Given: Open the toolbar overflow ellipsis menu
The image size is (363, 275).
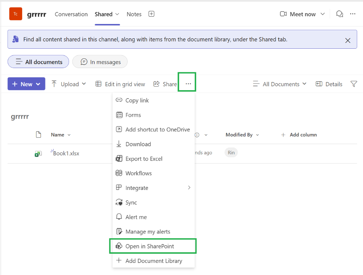Looking at the screenshot, I should click(x=188, y=84).
